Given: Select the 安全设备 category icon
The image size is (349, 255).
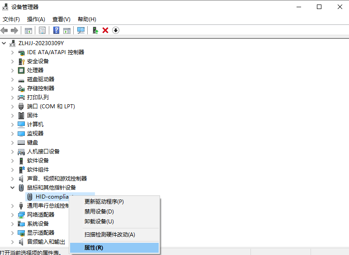Looking at the screenshot, I should point(21,61).
